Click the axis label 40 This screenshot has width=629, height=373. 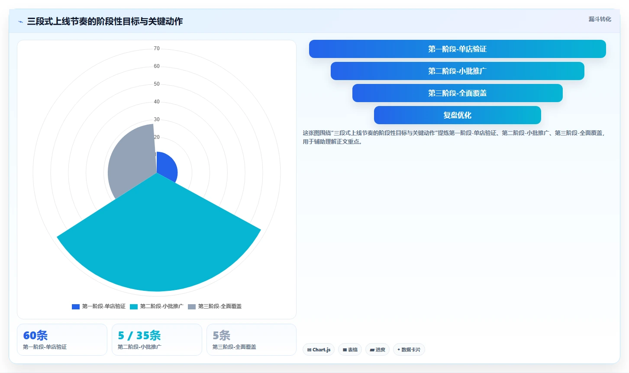click(157, 102)
